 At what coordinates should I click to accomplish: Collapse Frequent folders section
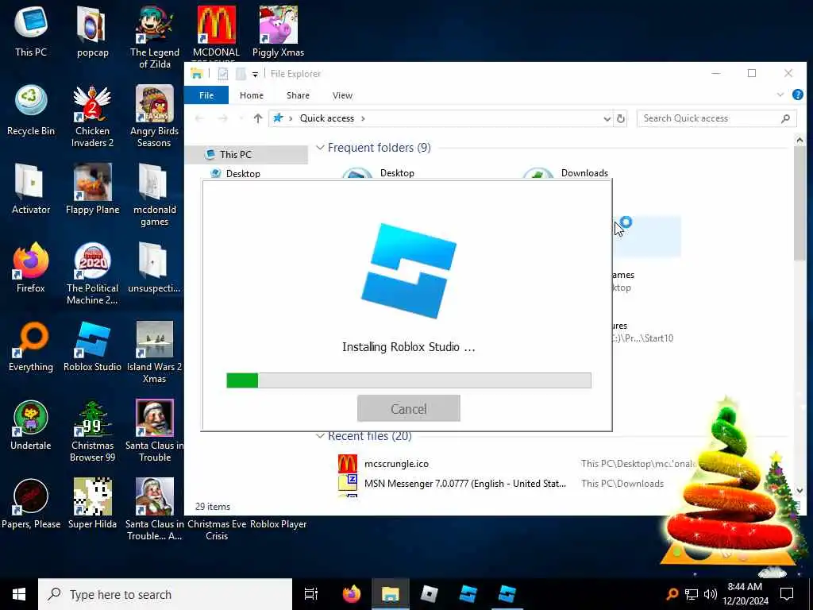321,148
